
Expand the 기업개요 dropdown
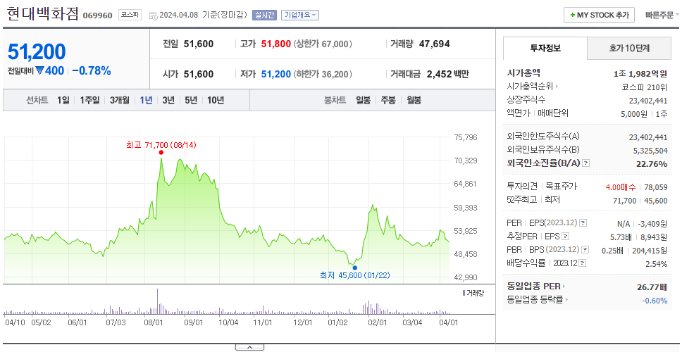click(x=300, y=15)
